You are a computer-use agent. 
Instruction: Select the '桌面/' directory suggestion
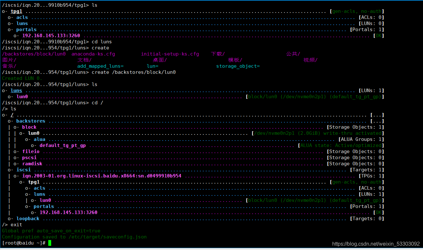(x=160, y=60)
